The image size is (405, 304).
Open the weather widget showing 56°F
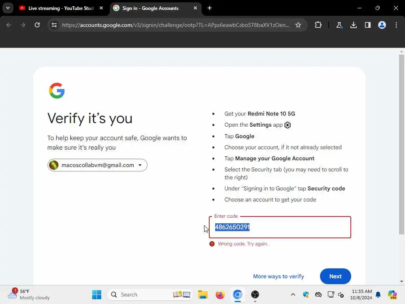28,294
